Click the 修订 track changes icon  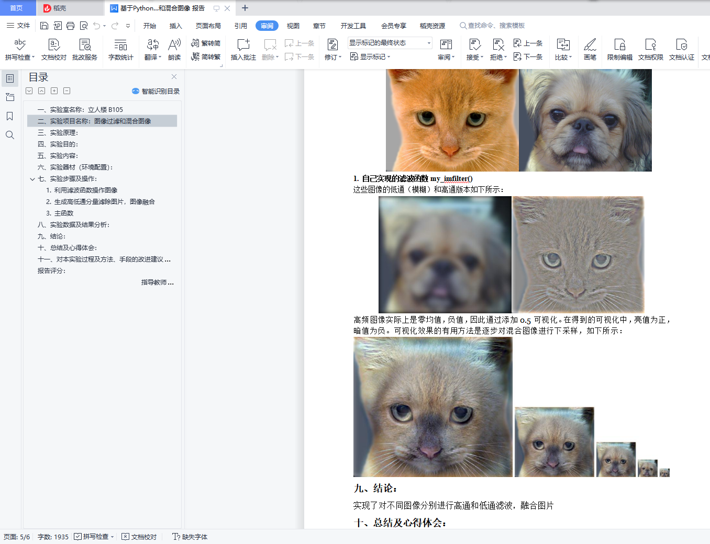[x=332, y=45]
